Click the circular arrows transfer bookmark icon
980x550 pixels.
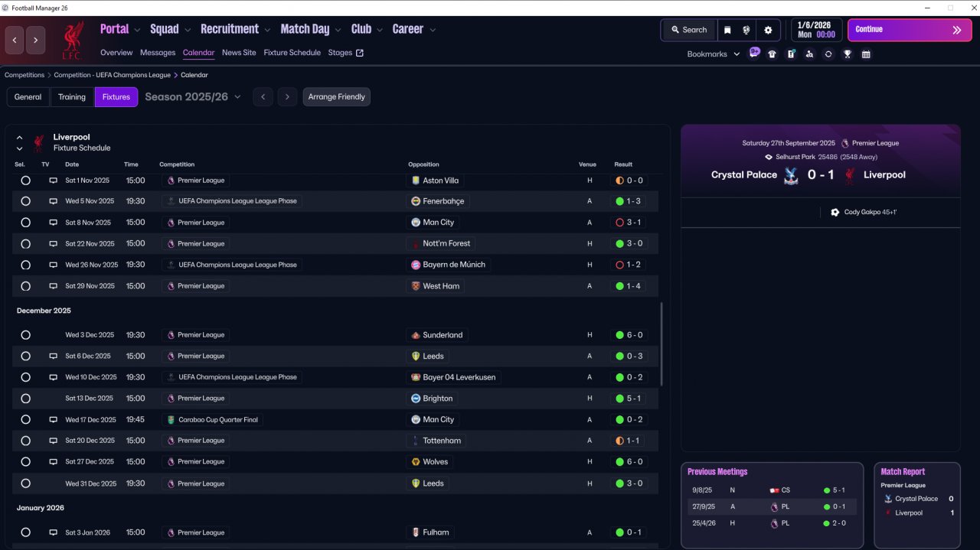point(828,54)
